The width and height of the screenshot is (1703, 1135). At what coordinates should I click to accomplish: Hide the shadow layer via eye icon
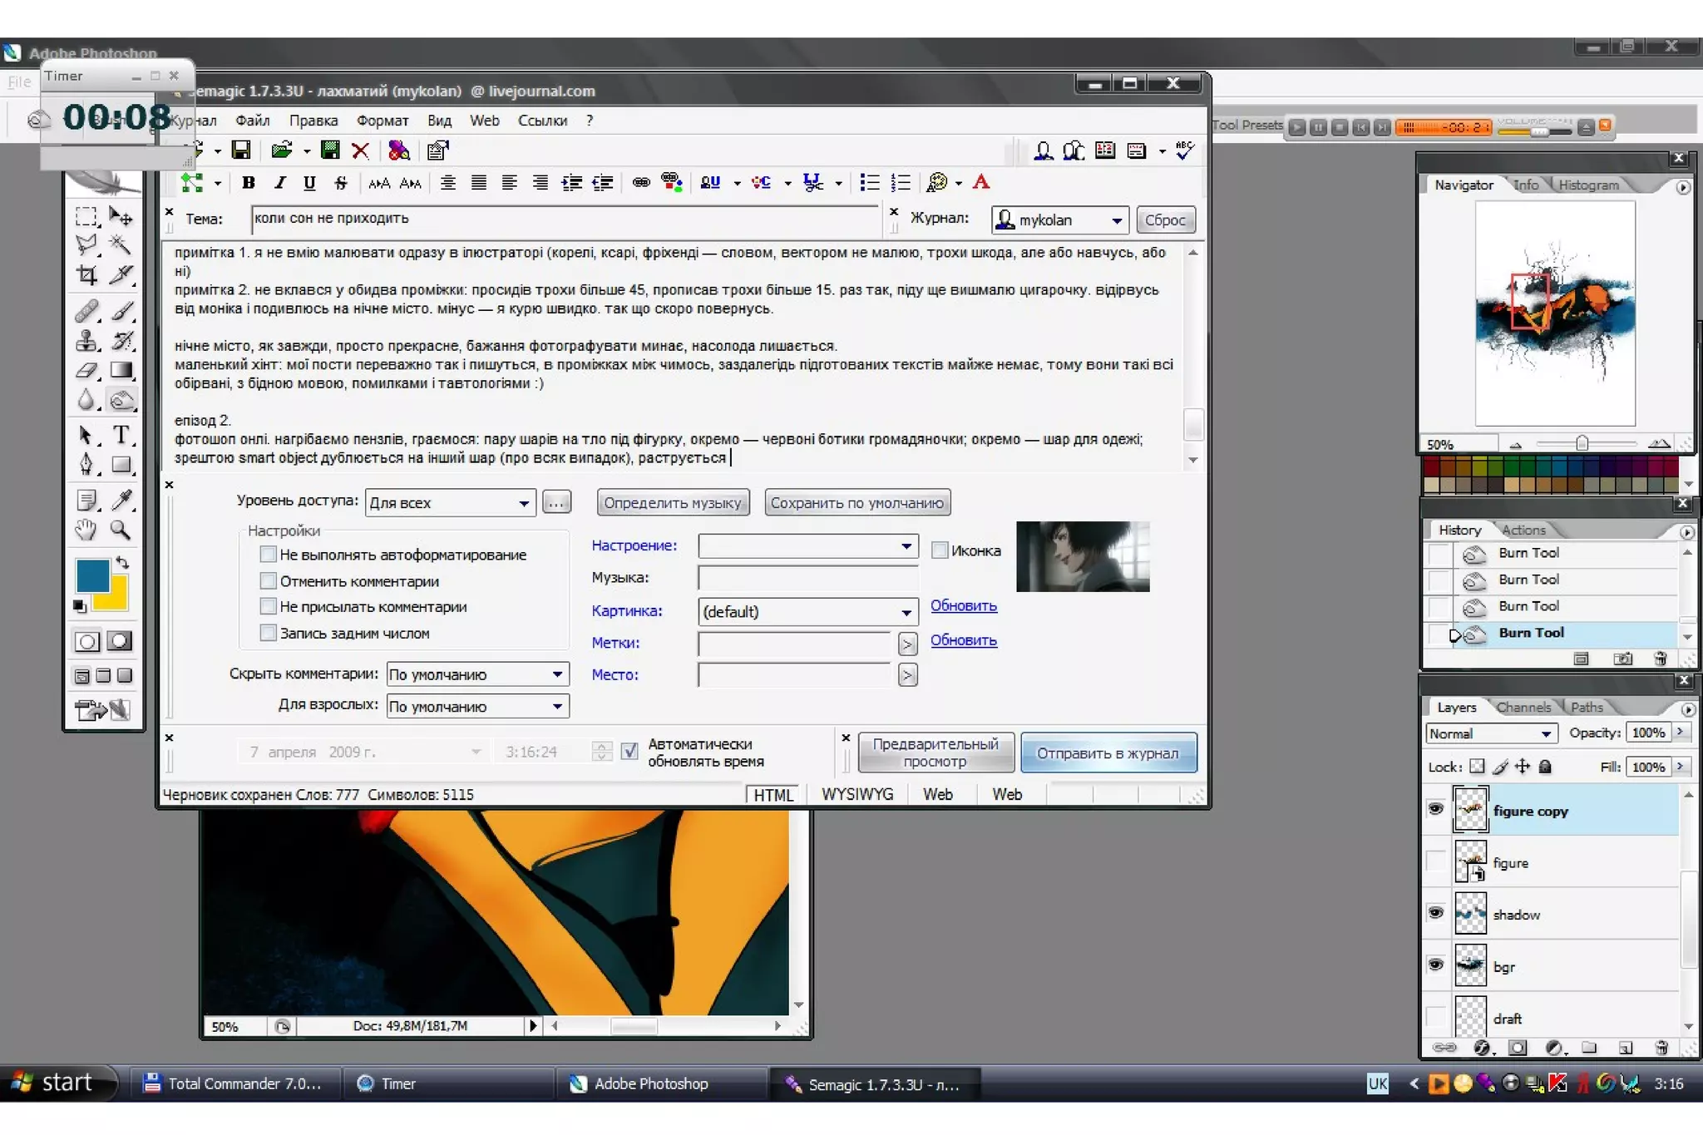[1435, 913]
